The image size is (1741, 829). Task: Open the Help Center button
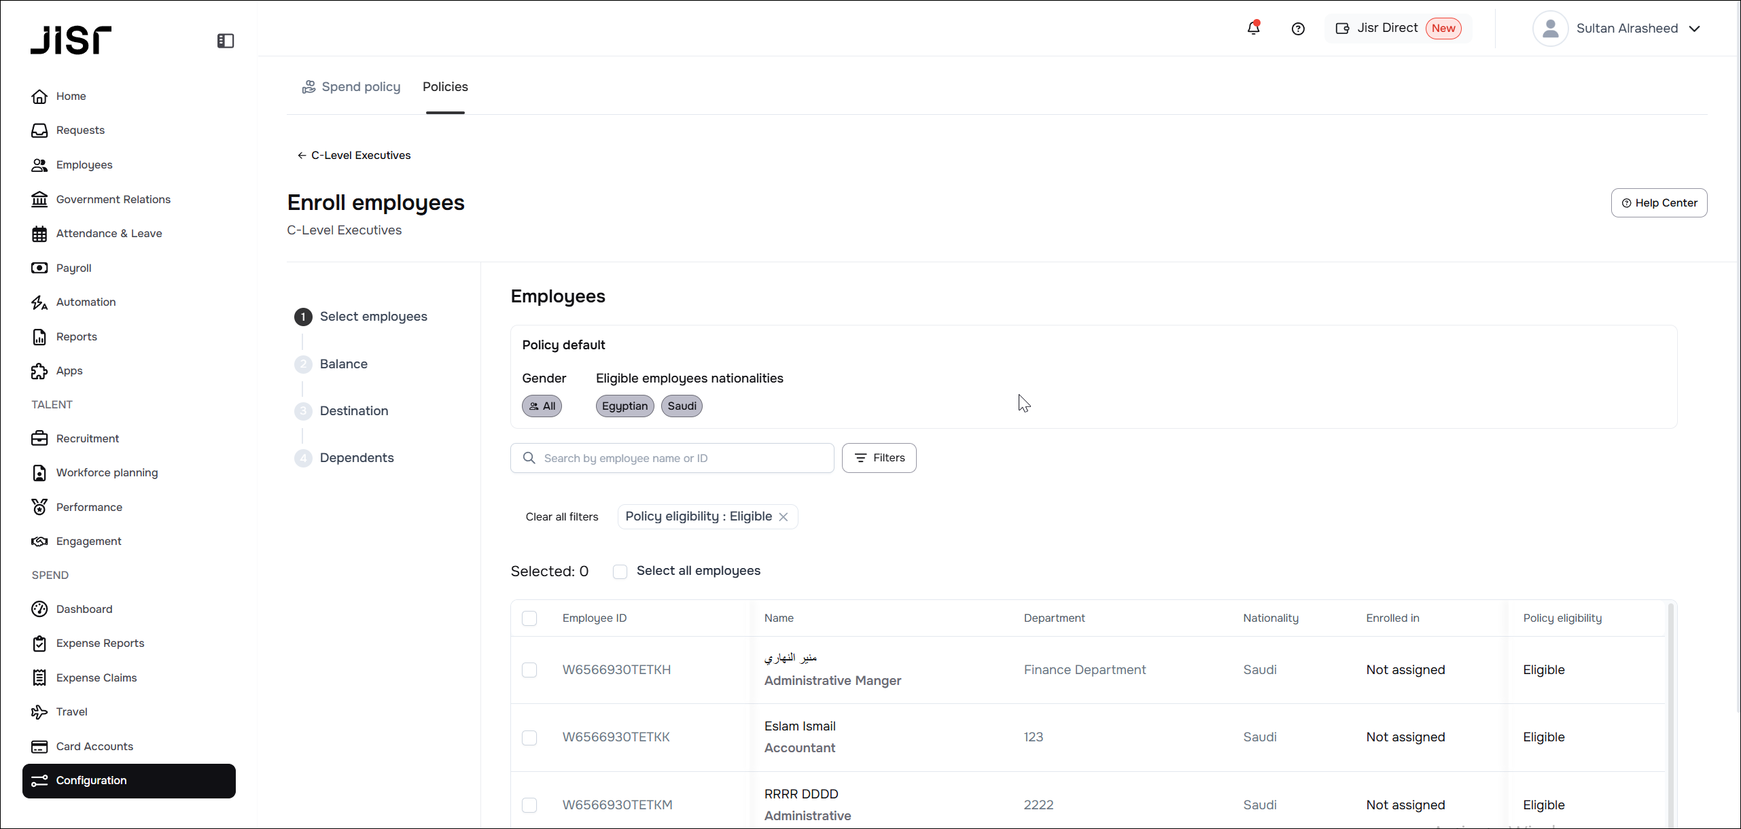(1659, 203)
